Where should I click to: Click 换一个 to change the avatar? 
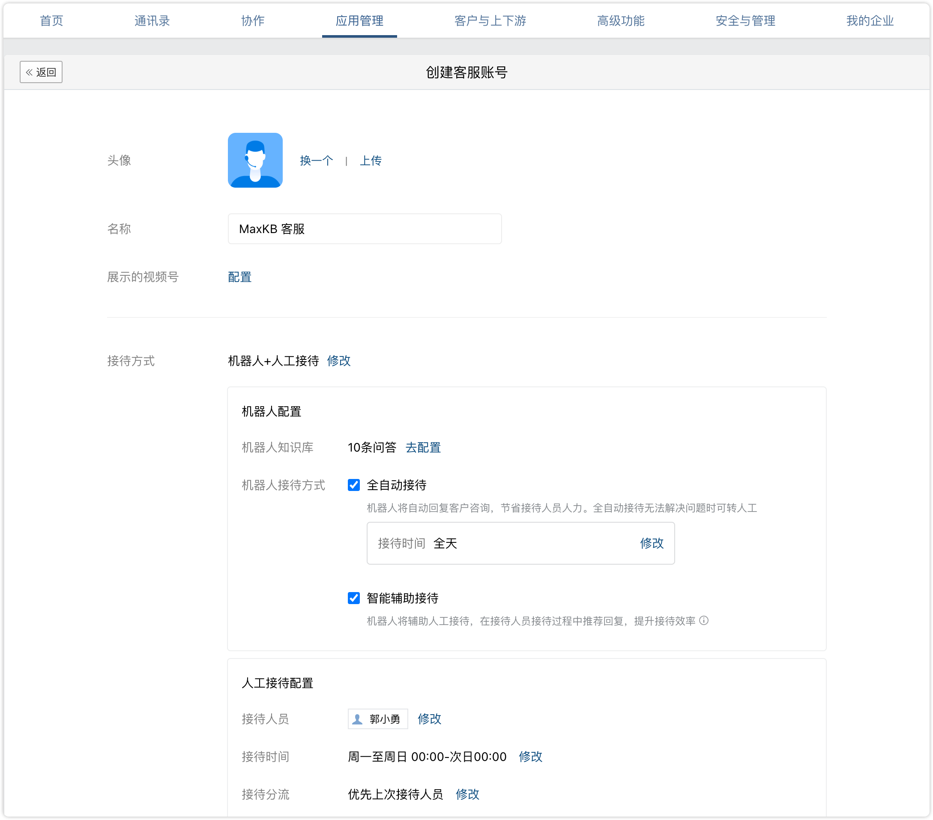316,160
